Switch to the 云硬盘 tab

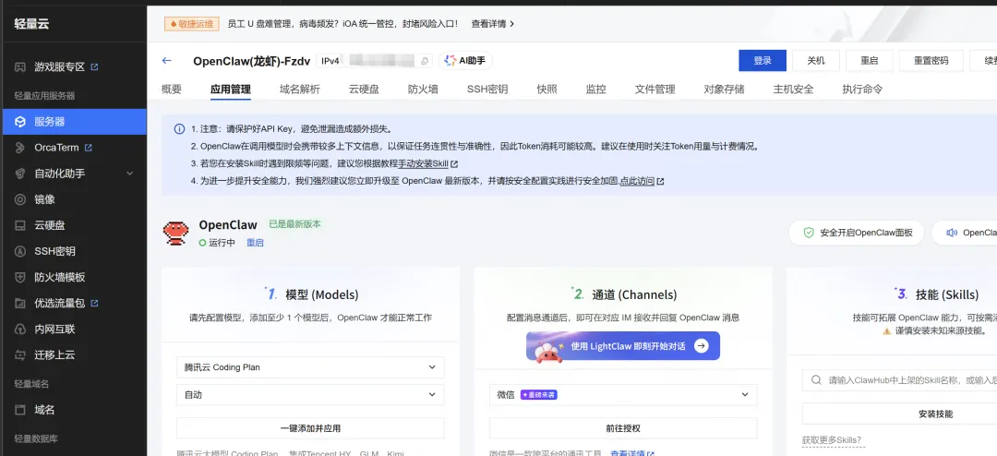click(x=364, y=89)
